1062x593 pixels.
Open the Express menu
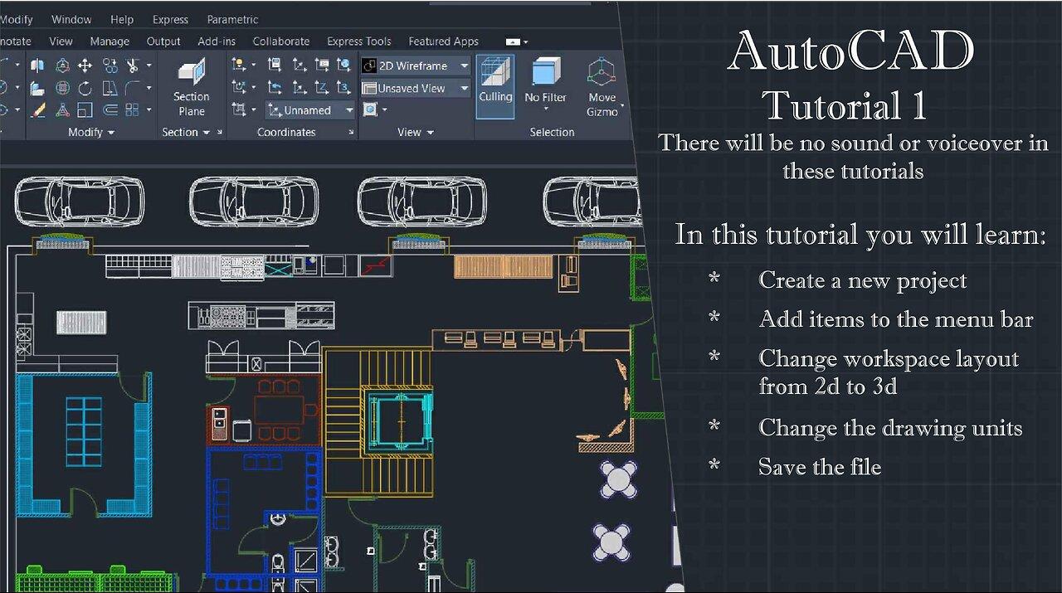tap(169, 19)
